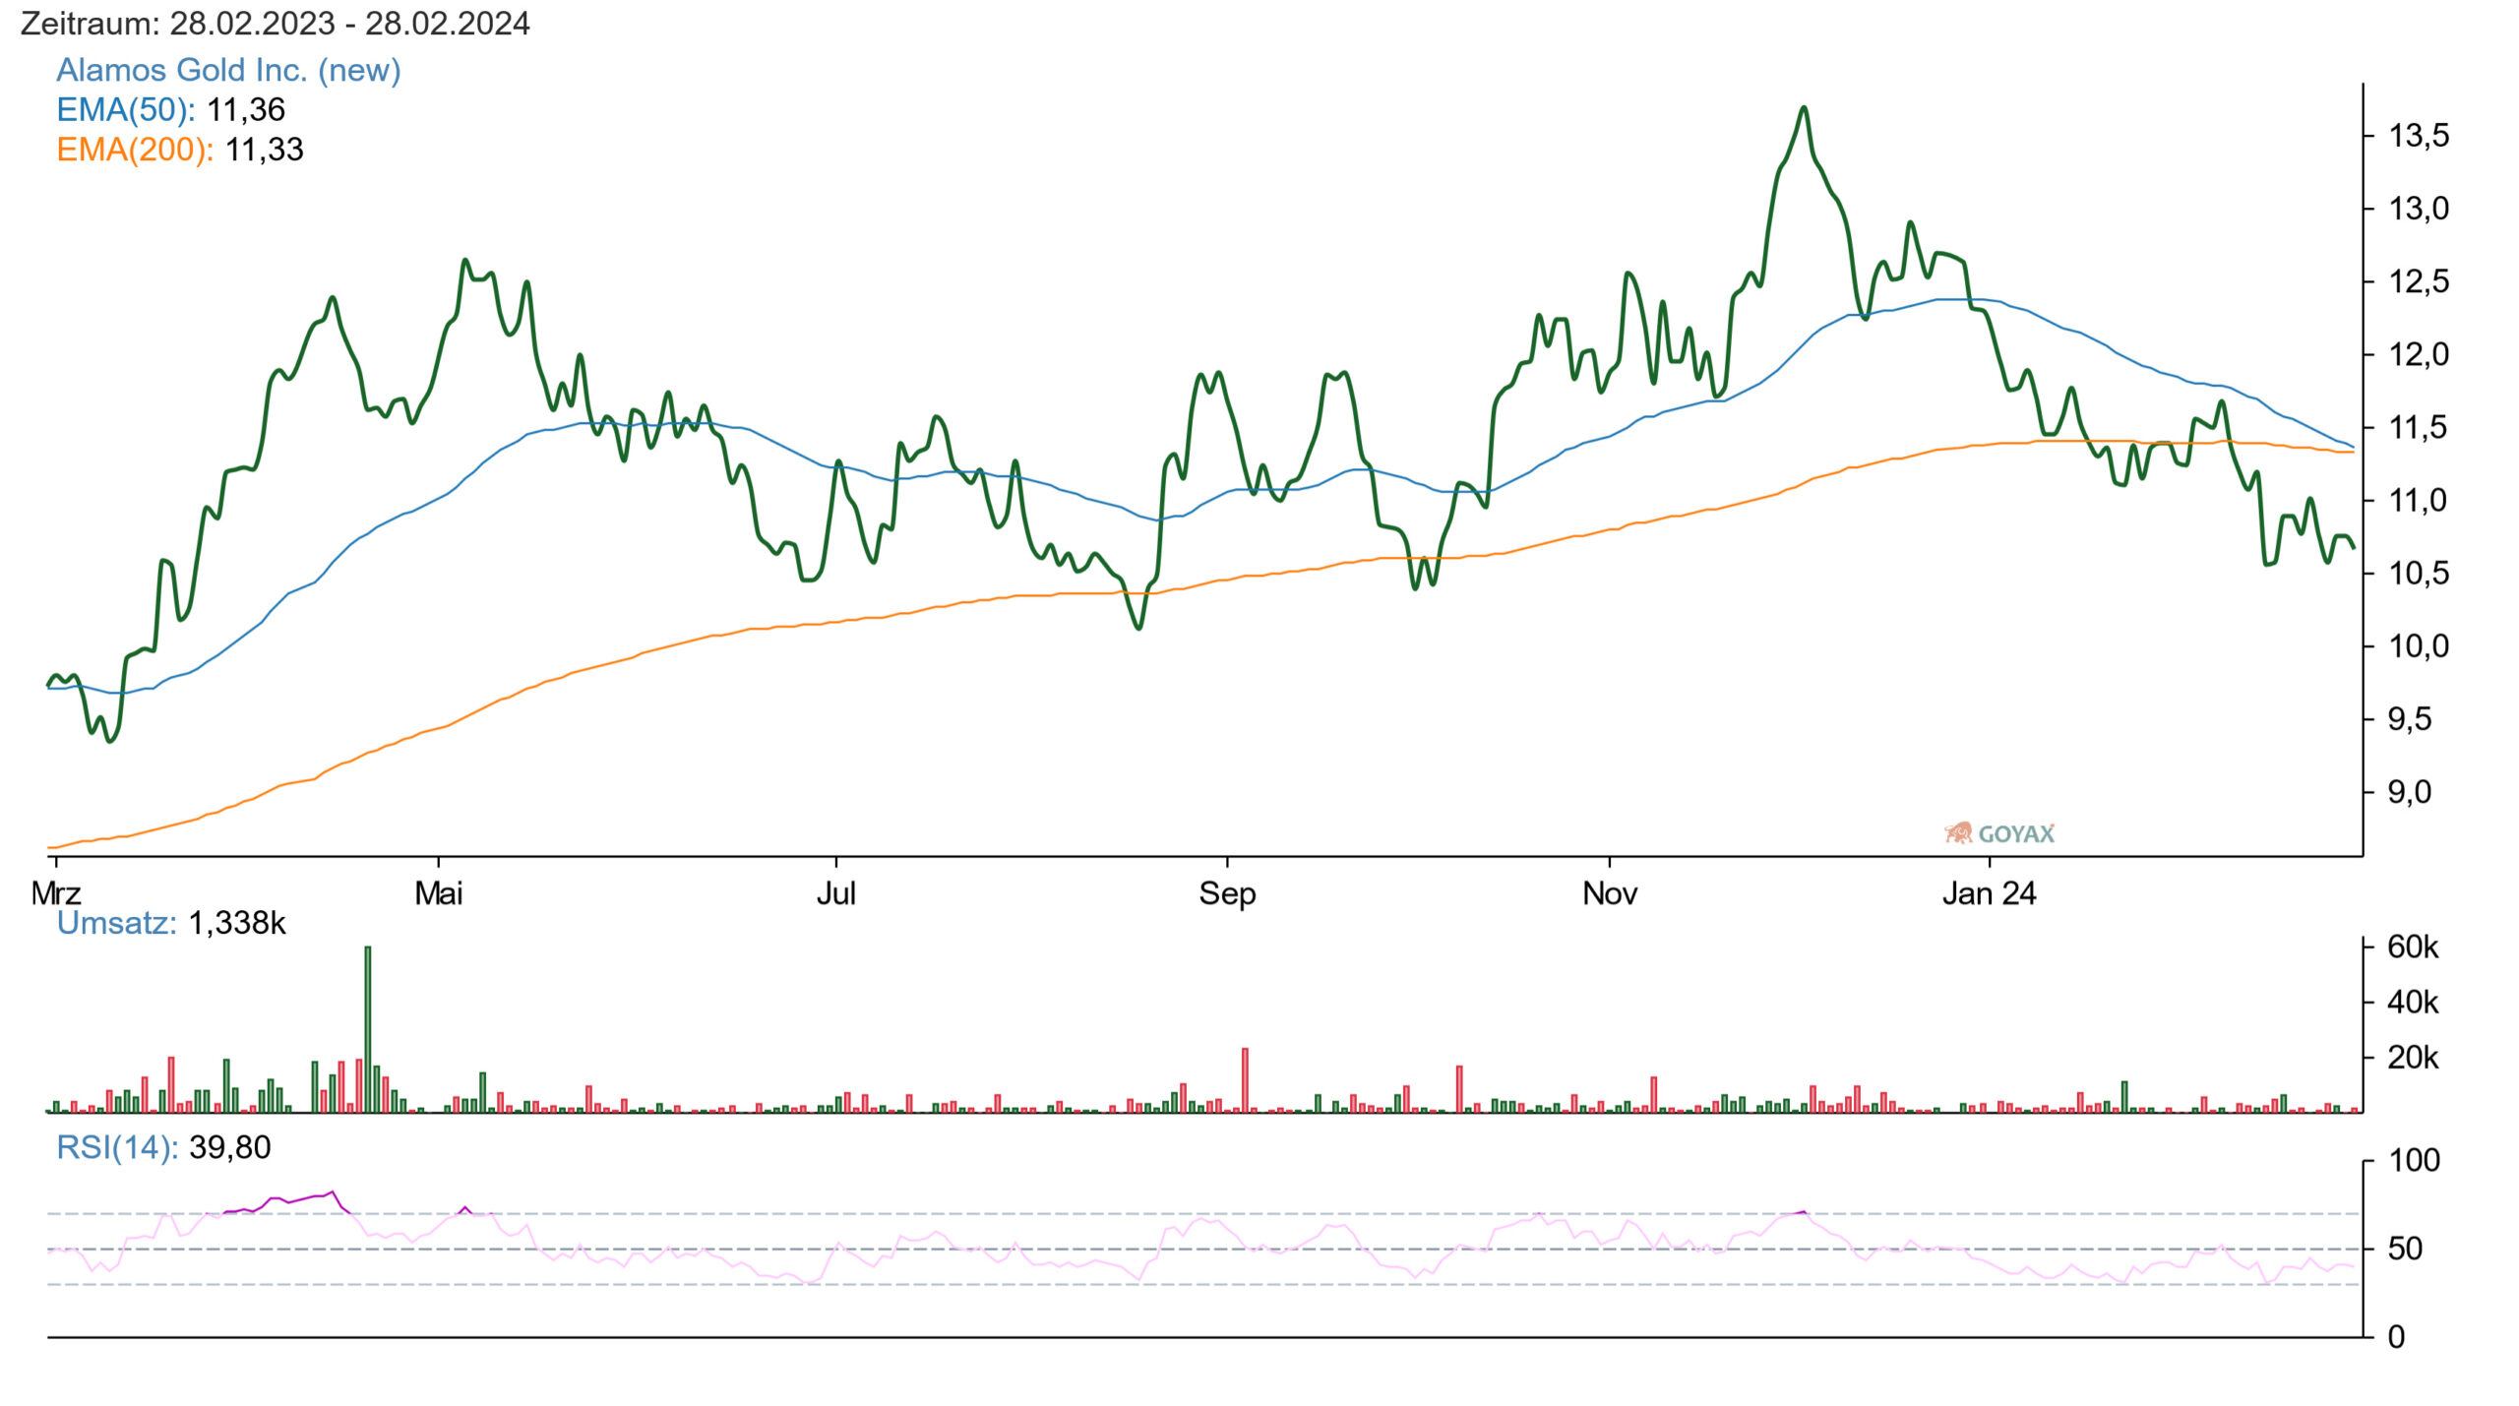Screen dimensions: 2519x1406
Task: Click the 100 RSI axis label
Action: click(x=2414, y=1160)
